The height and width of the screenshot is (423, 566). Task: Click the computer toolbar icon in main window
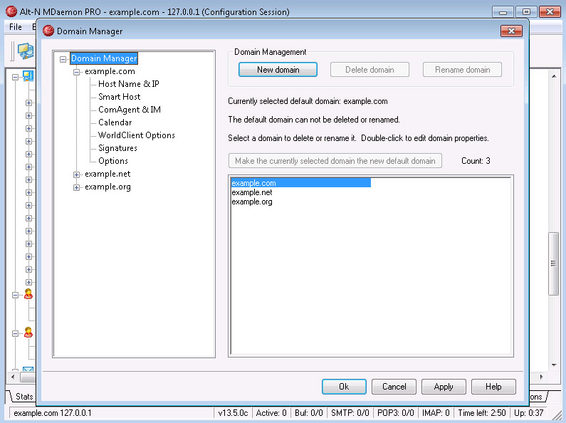point(26,51)
